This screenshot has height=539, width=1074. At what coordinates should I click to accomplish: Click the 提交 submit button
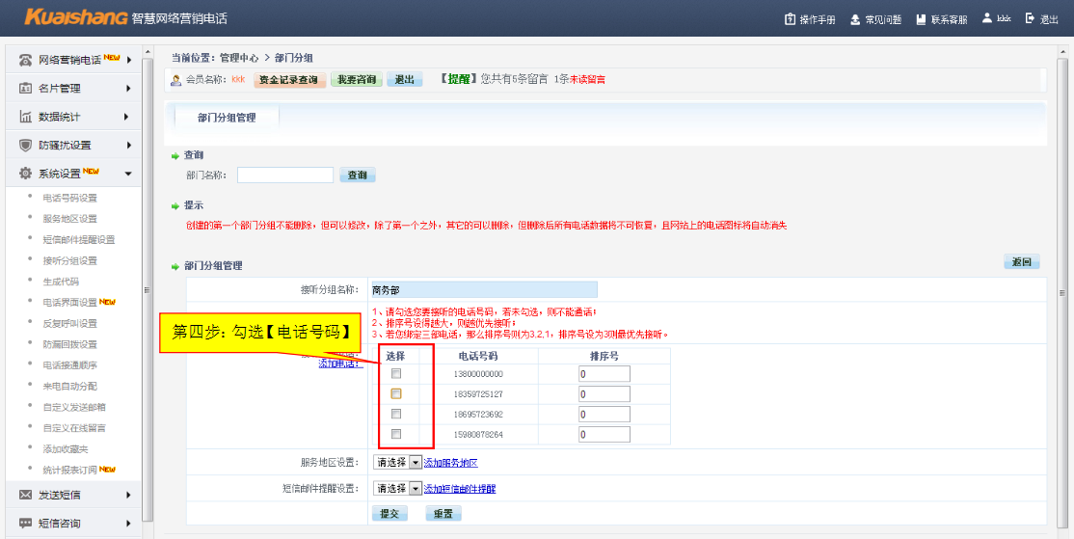coord(389,514)
